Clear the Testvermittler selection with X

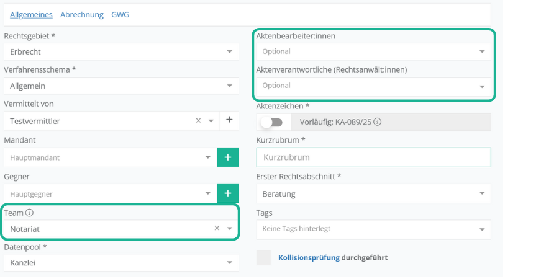(198, 120)
